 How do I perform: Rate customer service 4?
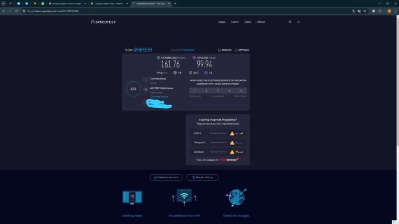229,91
